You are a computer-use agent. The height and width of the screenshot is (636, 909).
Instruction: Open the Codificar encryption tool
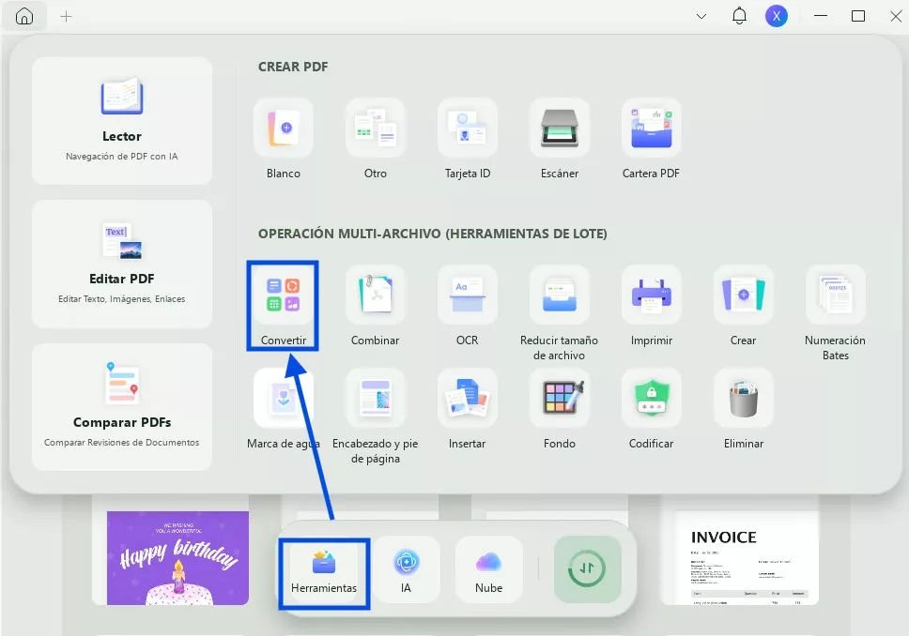click(651, 409)
